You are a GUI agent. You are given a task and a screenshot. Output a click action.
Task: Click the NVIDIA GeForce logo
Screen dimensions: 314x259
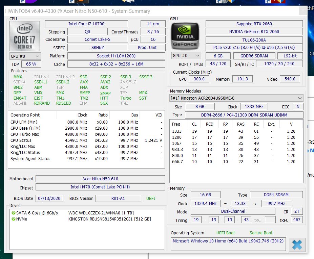[185, 36]
